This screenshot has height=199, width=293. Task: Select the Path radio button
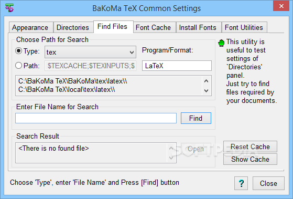tap(18, 66)
